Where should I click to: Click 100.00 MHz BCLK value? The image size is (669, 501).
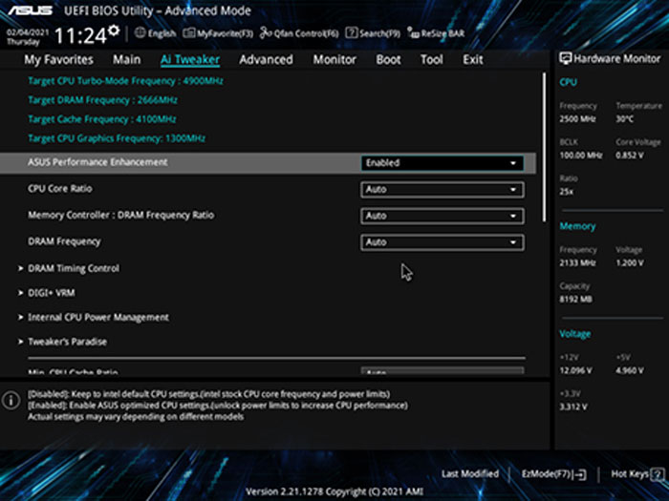(581, 156)
